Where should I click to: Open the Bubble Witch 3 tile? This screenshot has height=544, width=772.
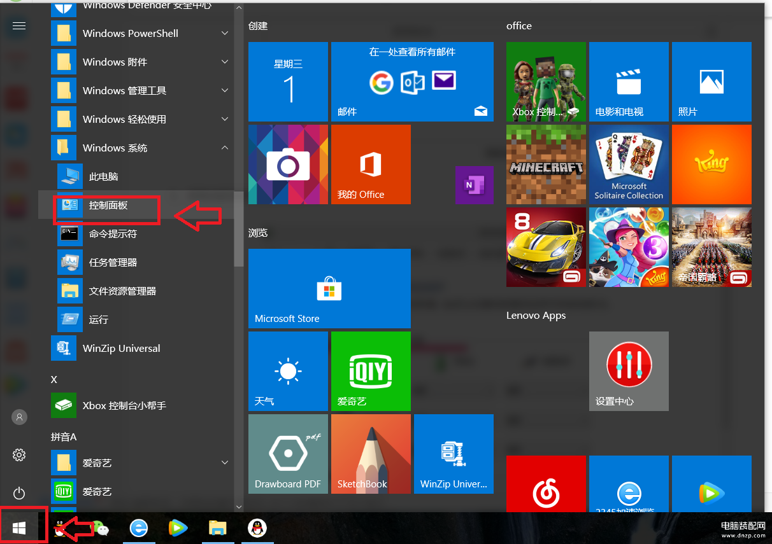(x=629, y=247)
